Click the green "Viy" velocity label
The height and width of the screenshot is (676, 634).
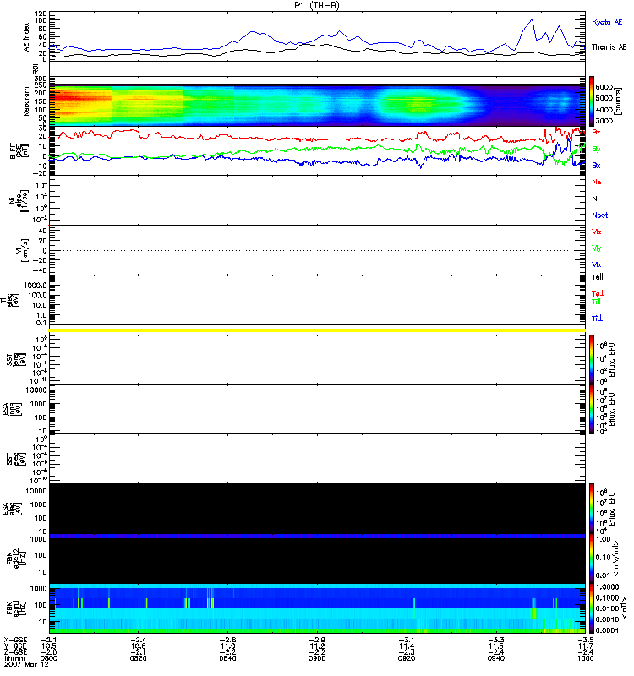597,248
